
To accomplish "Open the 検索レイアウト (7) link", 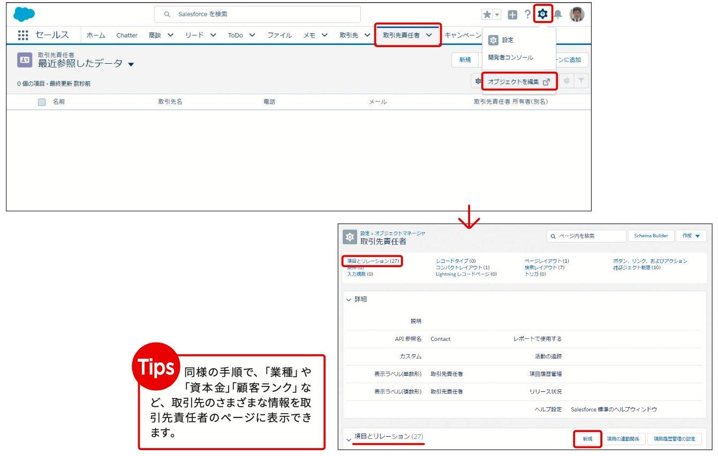I will point(545,268).
